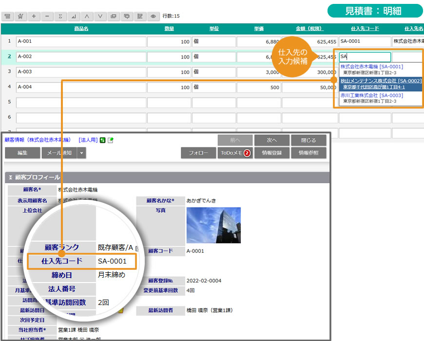Open the ToDoメモ button
The width and height of the screenshot is (424, 341).
235,153
